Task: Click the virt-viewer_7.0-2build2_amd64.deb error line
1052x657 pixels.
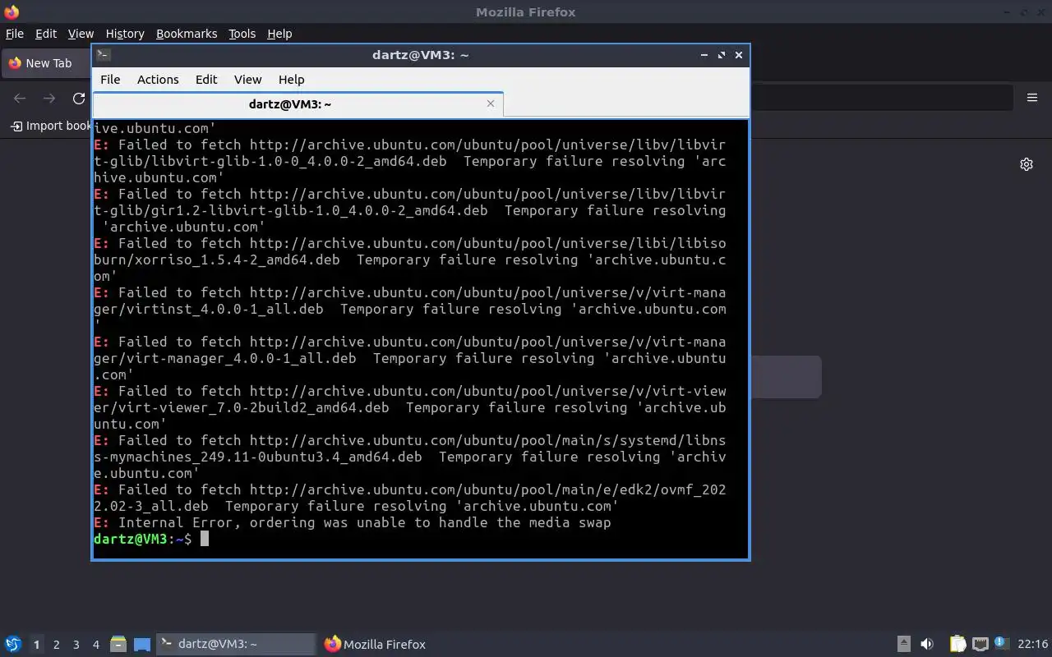Action: pyautogui.click(x=410, y=407)
